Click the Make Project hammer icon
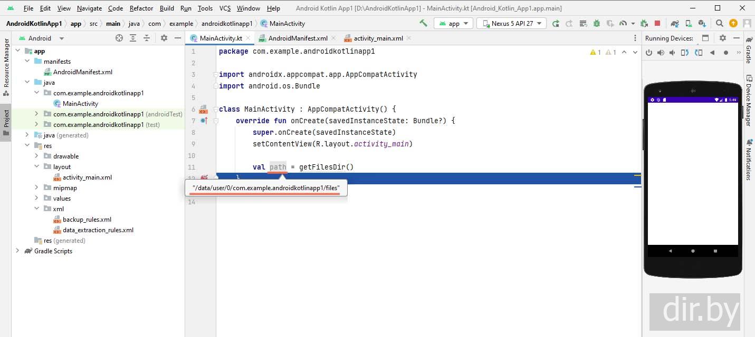 click(x=423, y=23)
